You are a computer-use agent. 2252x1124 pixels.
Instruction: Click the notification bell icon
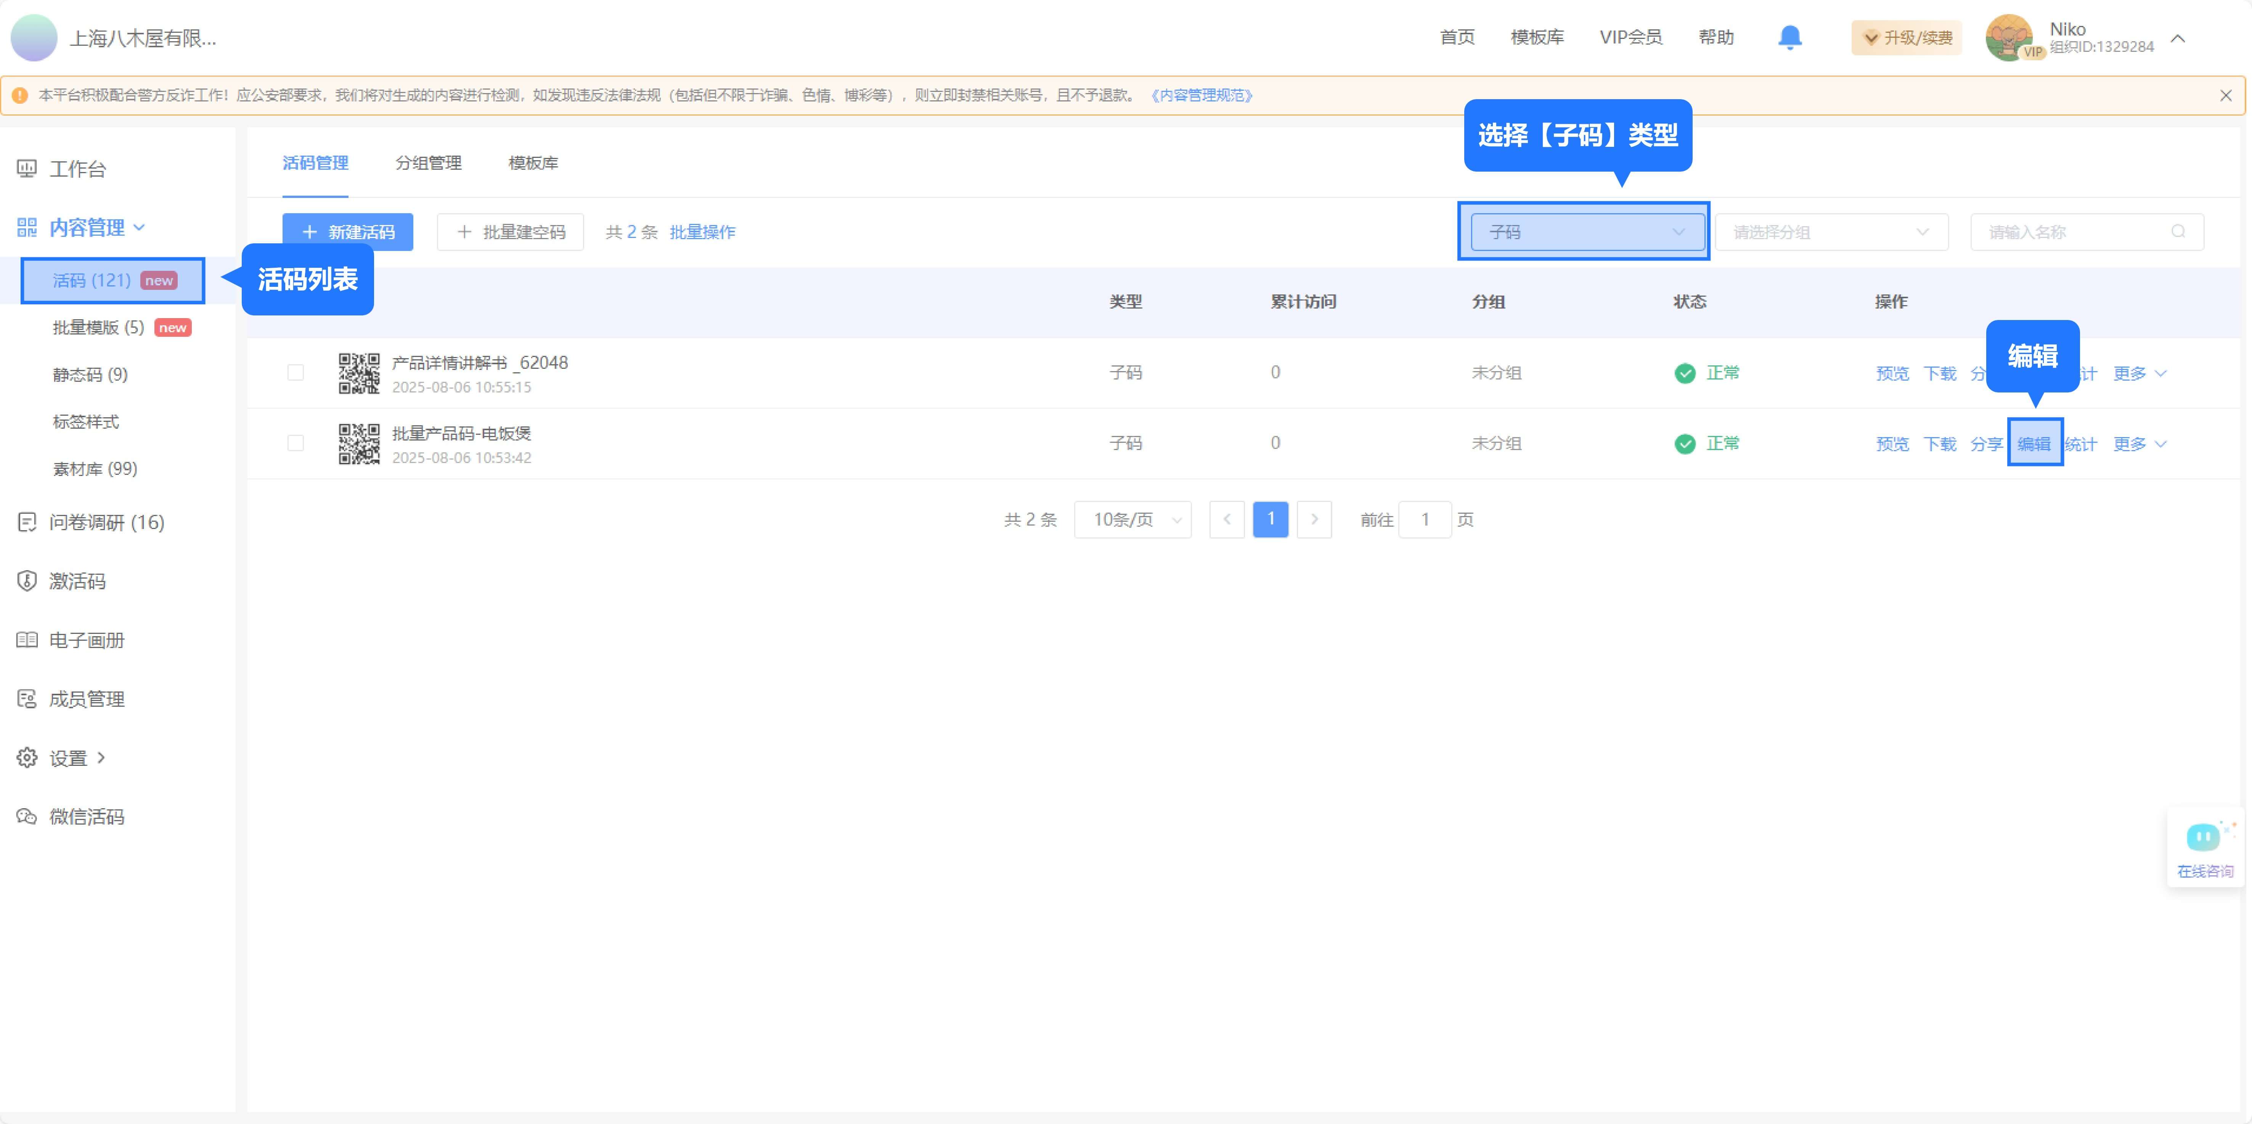coord(1789,38)
